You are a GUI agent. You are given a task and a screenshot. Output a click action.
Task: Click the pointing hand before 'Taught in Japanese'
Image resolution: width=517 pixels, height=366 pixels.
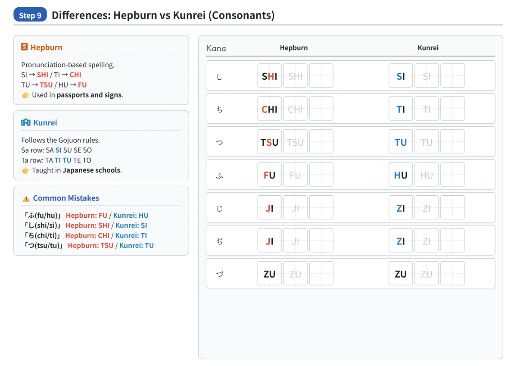(25, 170)
